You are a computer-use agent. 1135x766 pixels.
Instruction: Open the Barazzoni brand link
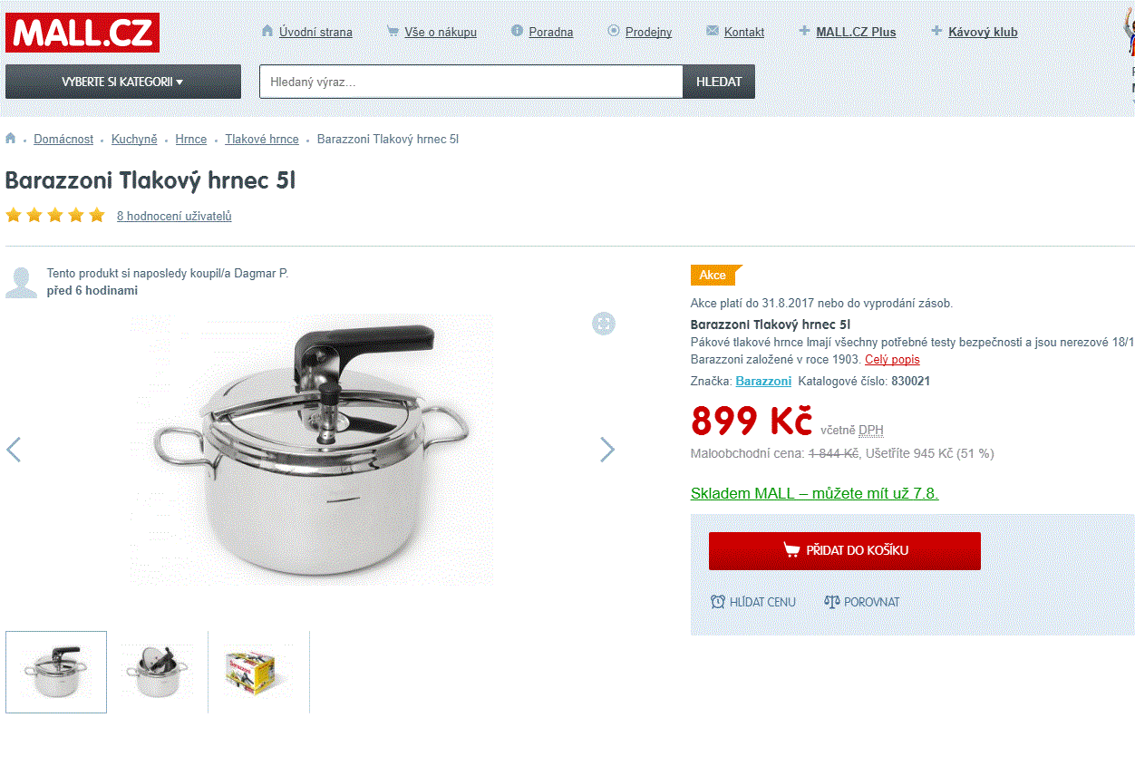[763, 382]
